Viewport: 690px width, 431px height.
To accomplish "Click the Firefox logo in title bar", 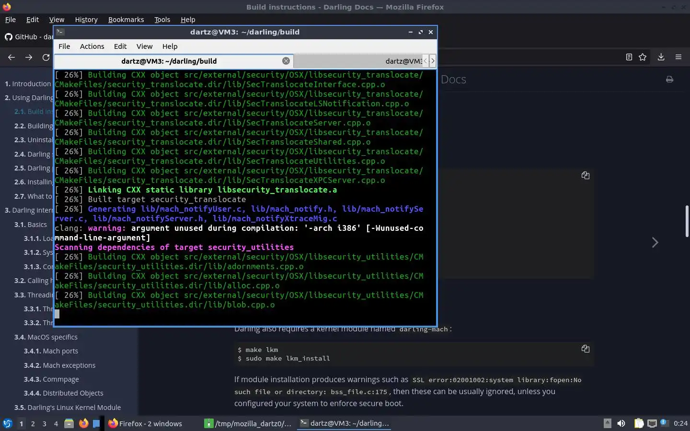I will pos(7,7).
